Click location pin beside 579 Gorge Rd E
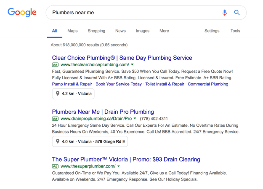 point(58,141)
